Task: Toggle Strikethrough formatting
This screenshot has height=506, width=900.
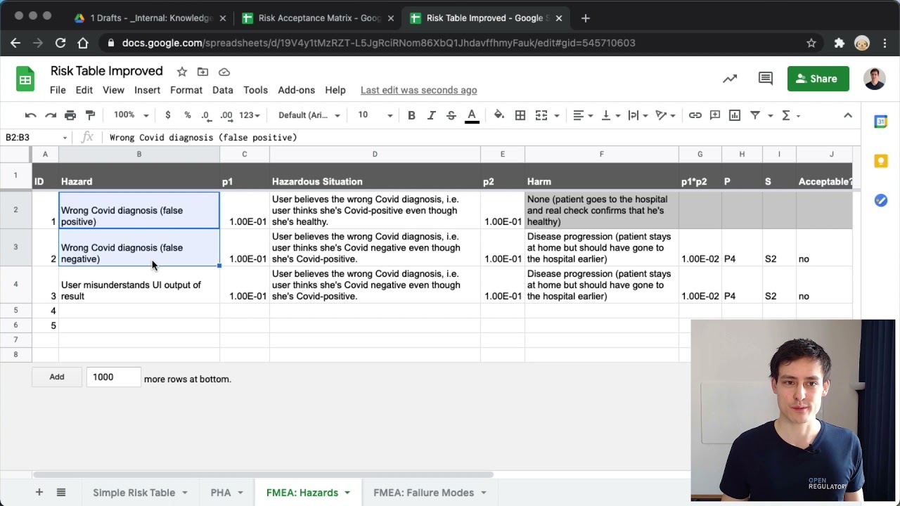Action: 451,115
